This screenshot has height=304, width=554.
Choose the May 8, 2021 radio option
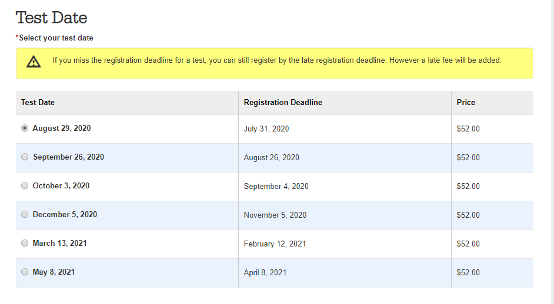point(25,272)
